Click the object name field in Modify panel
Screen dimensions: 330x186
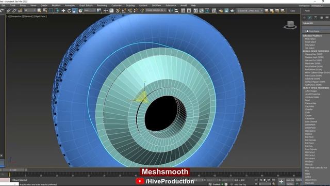[316, 23]
